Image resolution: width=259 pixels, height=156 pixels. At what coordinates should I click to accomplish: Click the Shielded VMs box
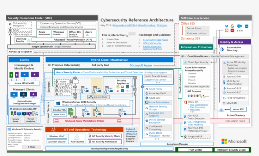click(59, 110)
